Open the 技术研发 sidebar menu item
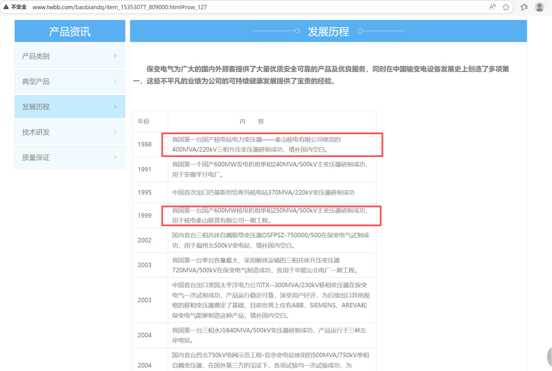 pyautogui.click(x=70, y=132)
